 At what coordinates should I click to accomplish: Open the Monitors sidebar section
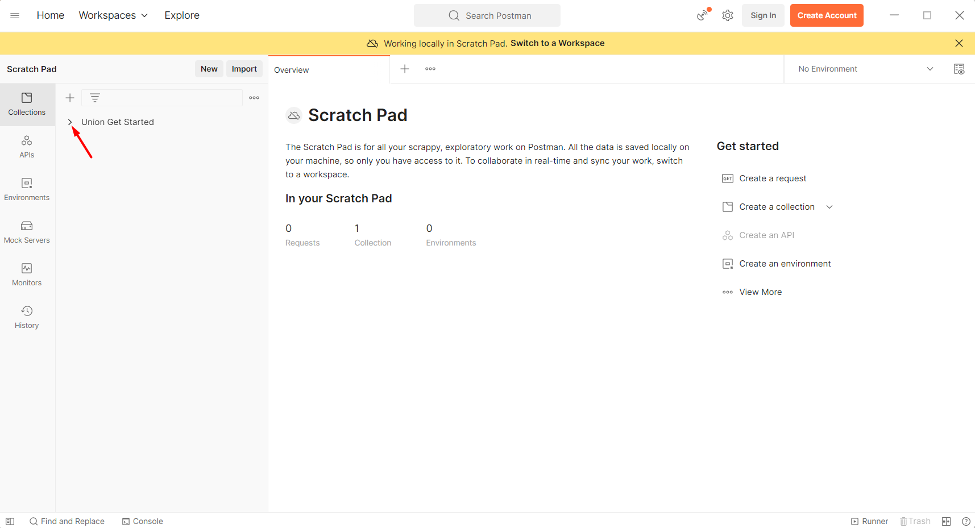pos(27,275)
